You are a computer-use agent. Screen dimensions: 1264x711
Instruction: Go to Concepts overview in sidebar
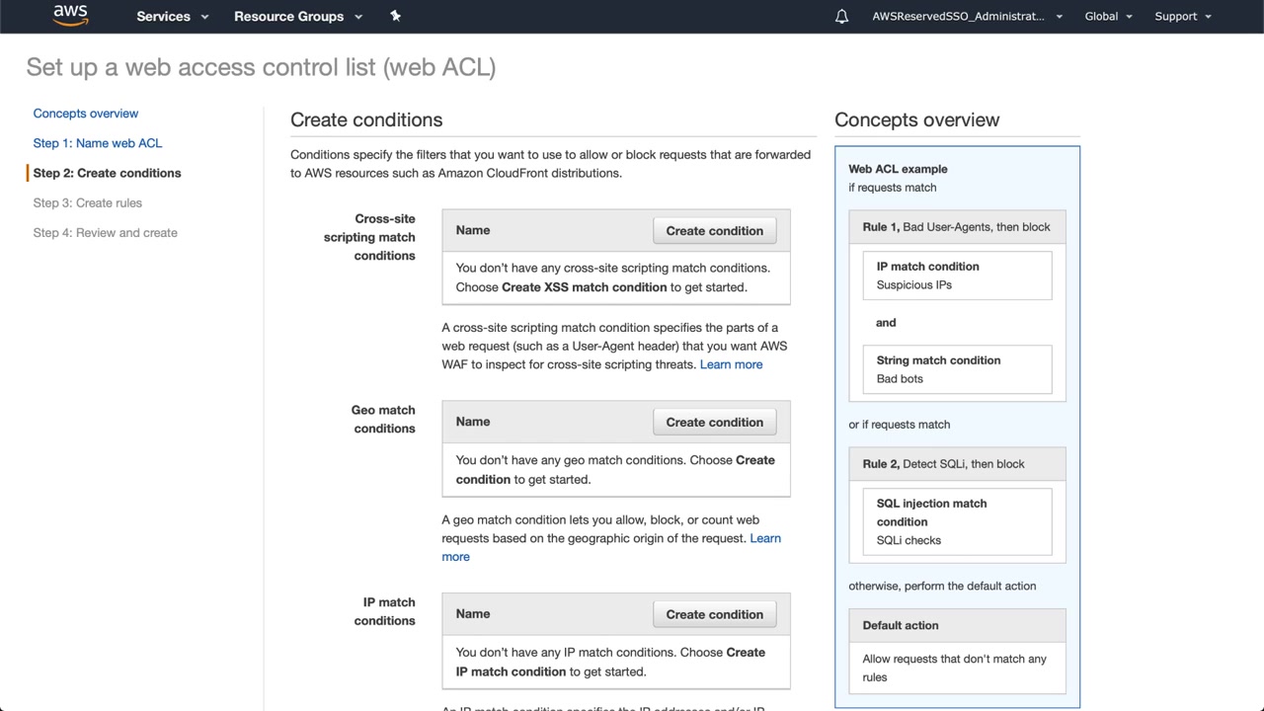click(86, 114)
